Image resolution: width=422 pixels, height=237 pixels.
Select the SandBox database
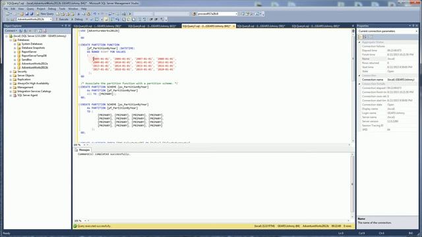[26, 60]
